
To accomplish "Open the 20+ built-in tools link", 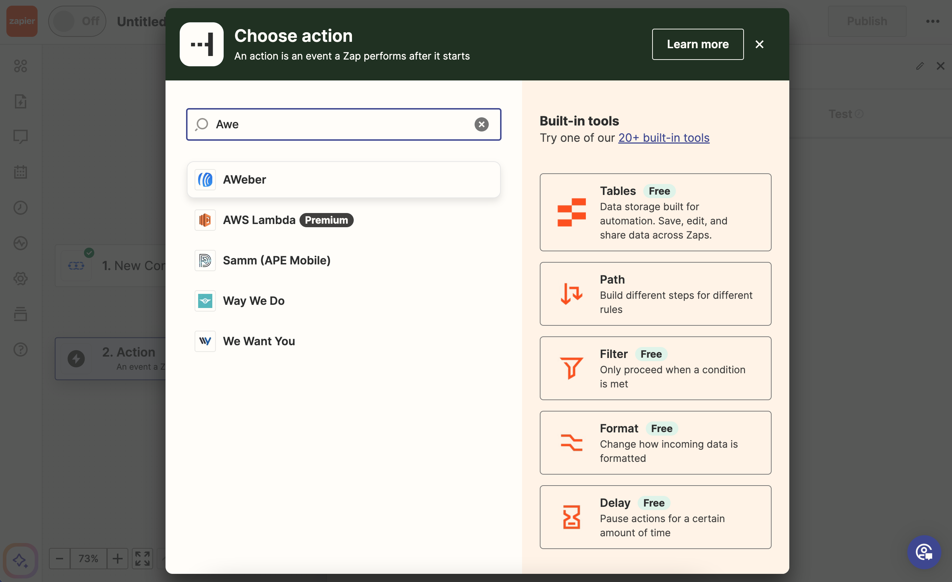I will point(663,138).
